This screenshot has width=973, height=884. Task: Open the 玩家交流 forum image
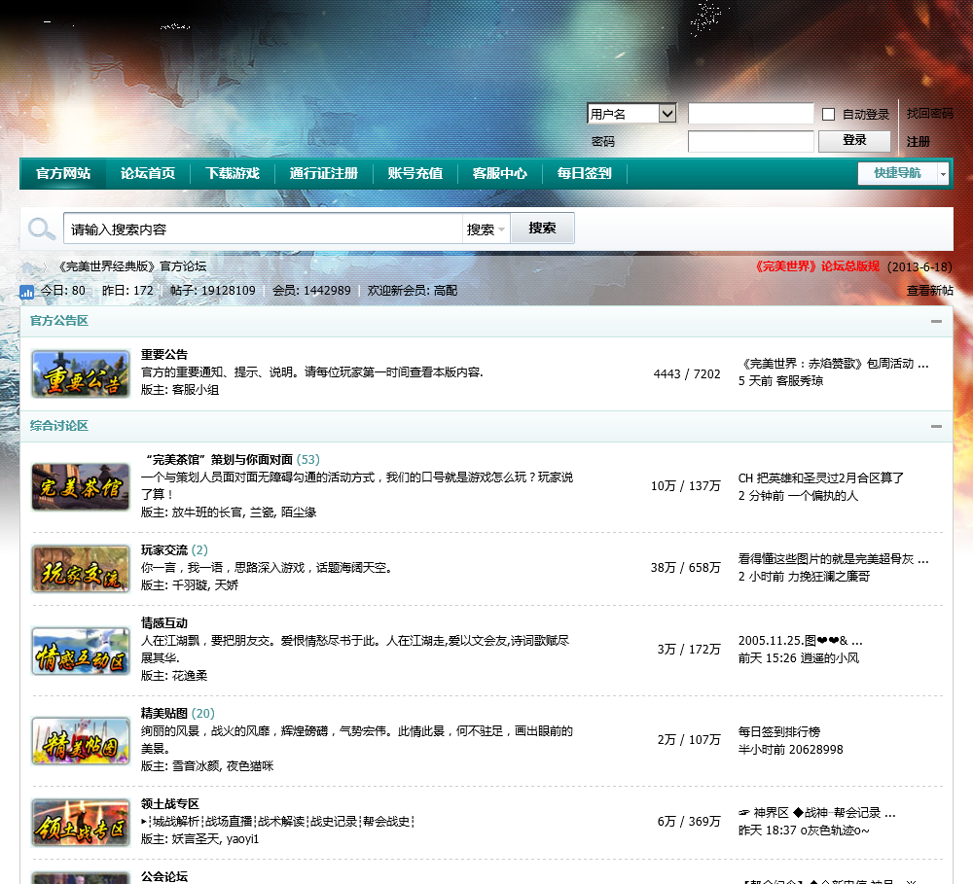[x=81, y=568]
